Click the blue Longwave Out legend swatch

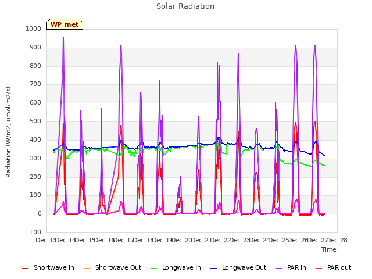214,269
